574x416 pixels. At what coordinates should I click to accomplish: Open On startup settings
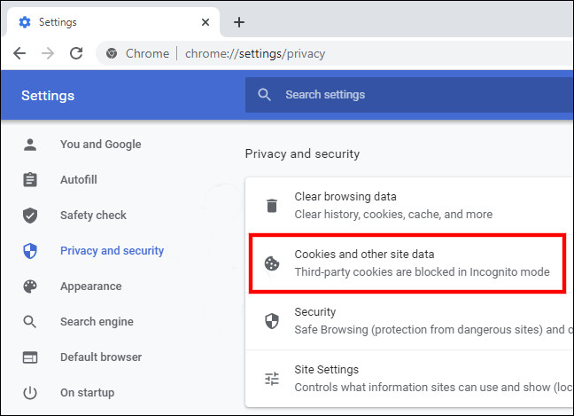click(x=87, y=393)
